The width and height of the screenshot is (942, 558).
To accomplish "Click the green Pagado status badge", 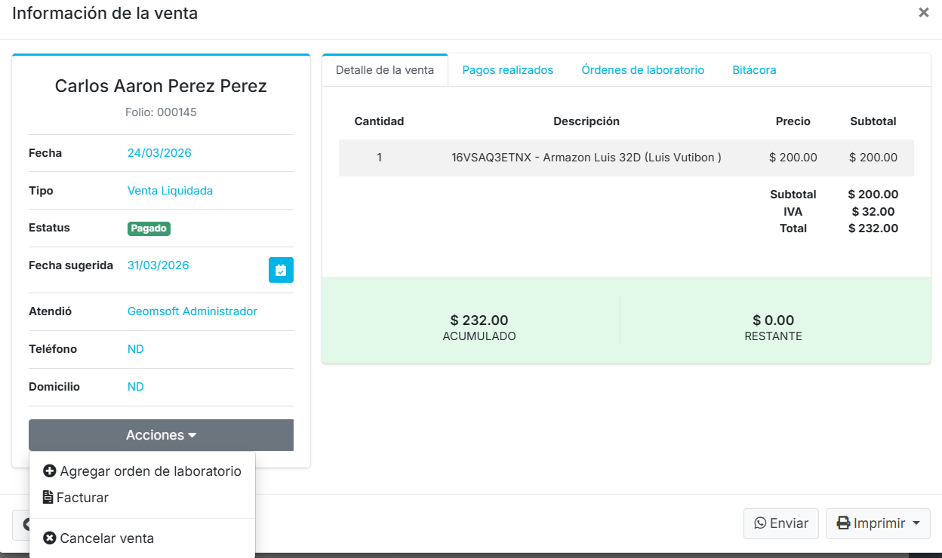I will (149, 228).
